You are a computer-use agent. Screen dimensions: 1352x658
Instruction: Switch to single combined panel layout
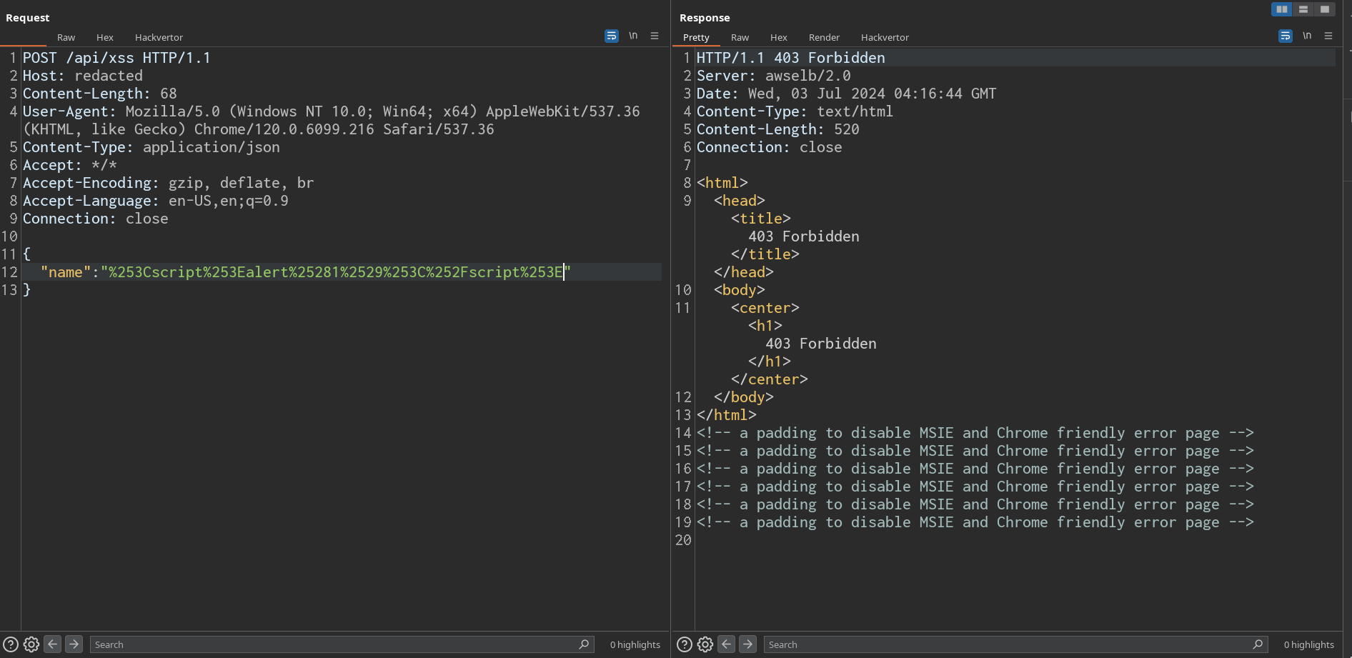[1325, 9]
